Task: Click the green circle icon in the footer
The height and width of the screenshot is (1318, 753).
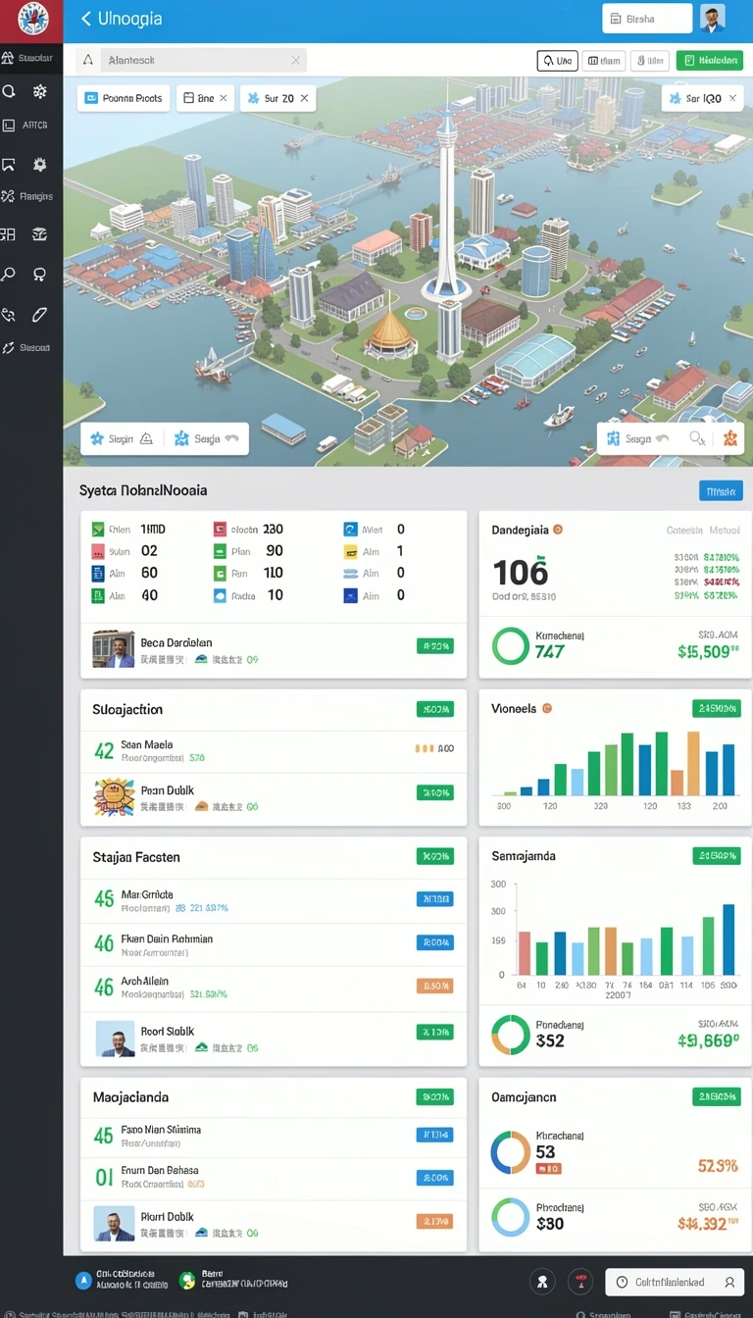Action: tap(187, 1281)
